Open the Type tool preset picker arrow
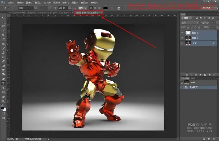The width and height of the screenshot is (219, 141). point(9,8)
